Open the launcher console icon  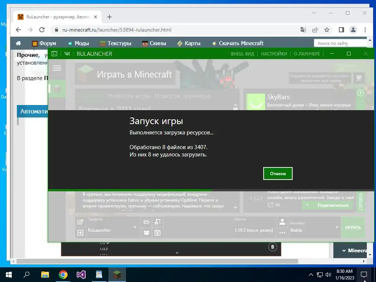point(54,54)
